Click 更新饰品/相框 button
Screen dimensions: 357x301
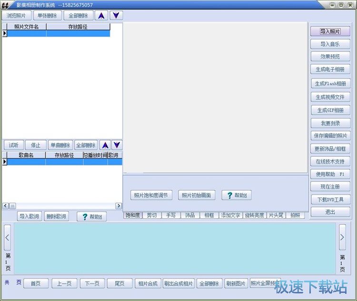[330, 149]
